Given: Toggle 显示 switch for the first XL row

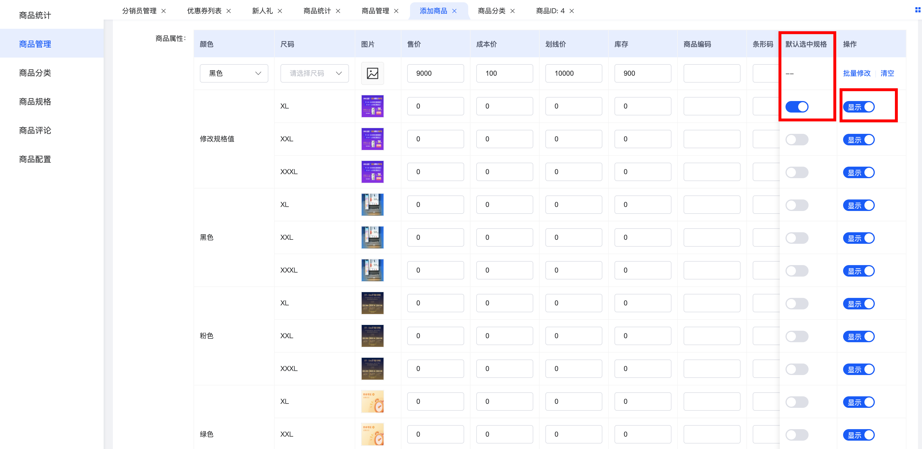Looking at the screenshot, I should 858,107.
